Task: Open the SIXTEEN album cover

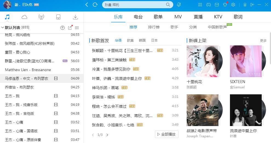Action: pos(246,61)
